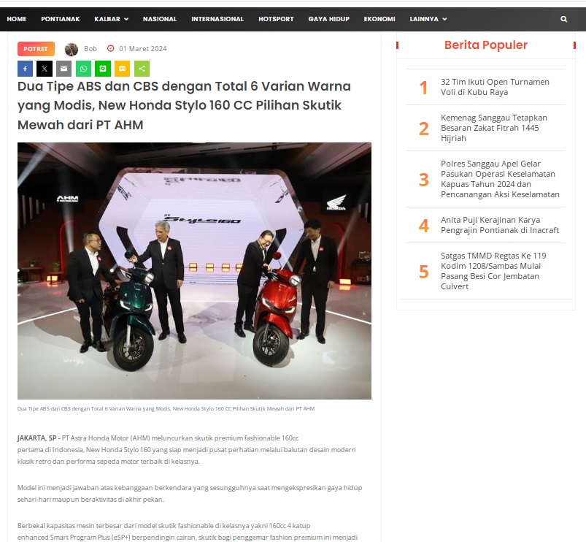Open the green general share icon
The height and width of the screenshot is (542, 586).
pos(142,69)
